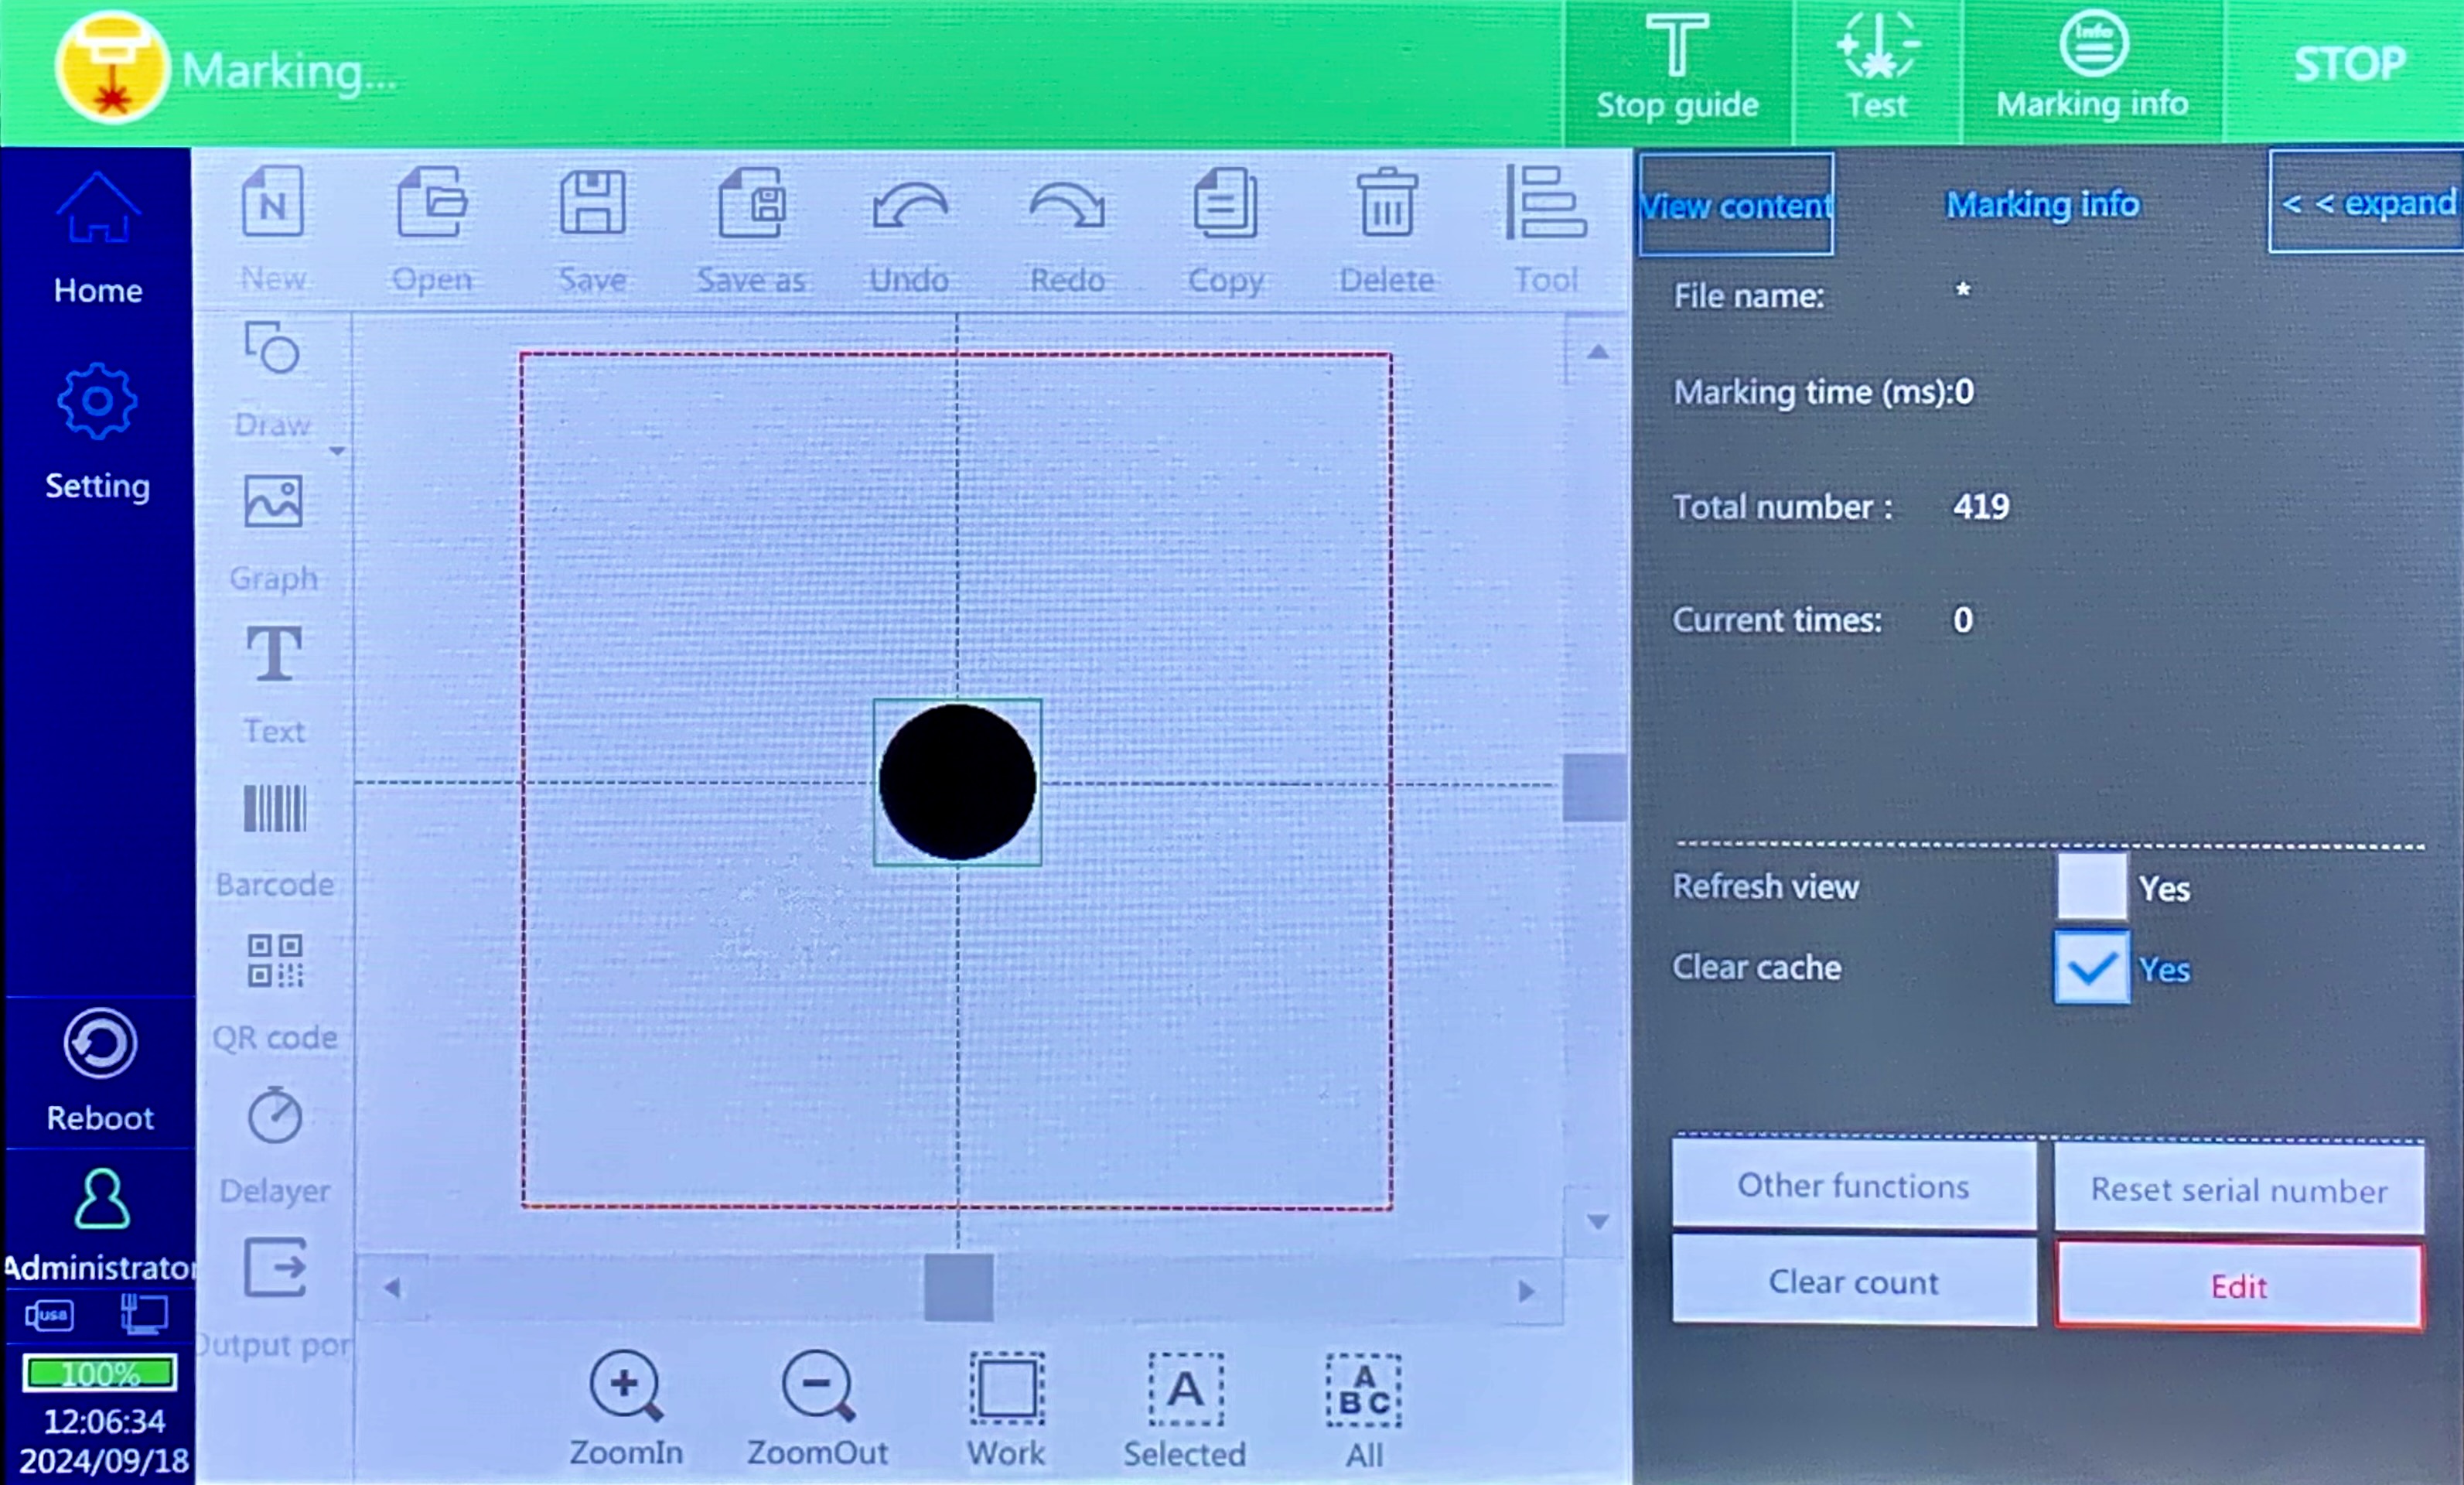The height and width of the screenshot is (1485, 2464).
Task: Click the Reboot icon in sidebar
Action: tap(100, 1043)
